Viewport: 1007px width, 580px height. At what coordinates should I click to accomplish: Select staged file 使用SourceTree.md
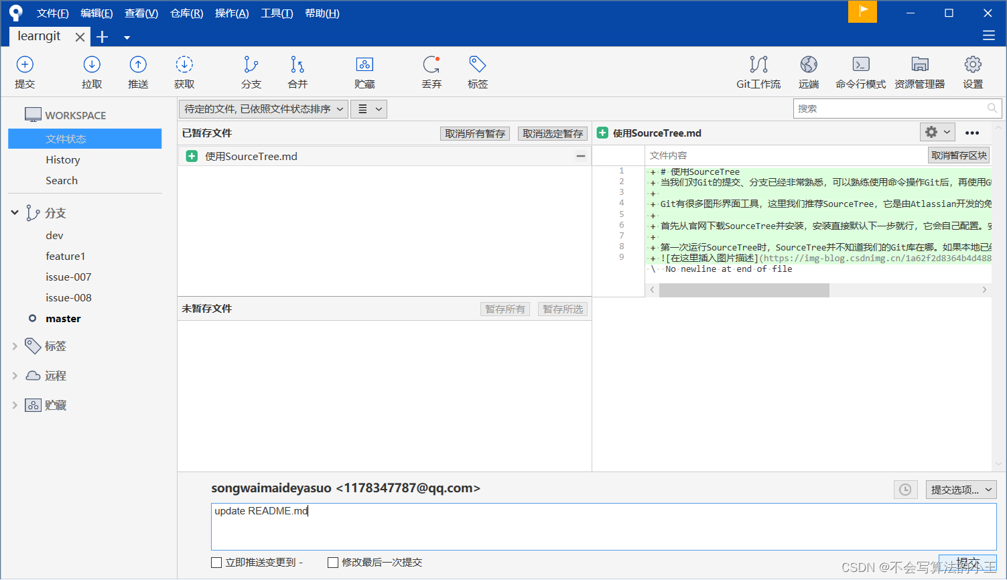(x=385, y=156)
